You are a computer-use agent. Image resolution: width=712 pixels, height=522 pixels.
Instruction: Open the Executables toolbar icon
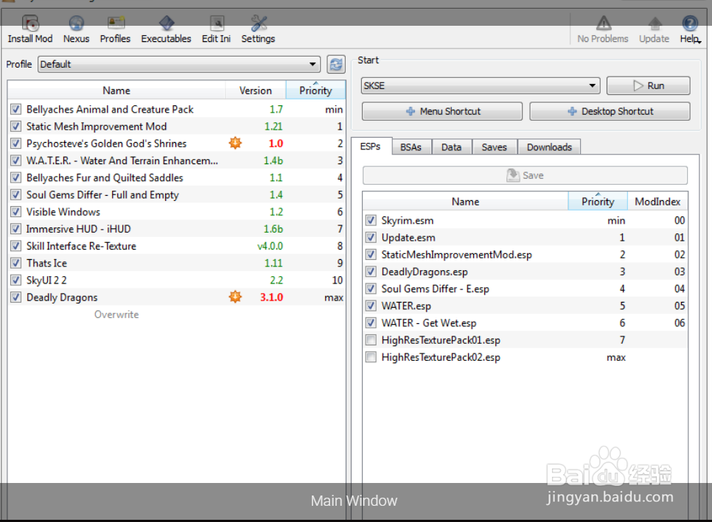click(166, 24)
